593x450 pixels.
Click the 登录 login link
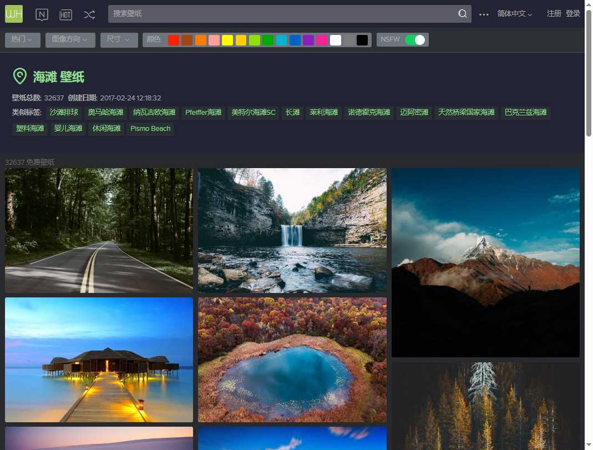pos(572,13)
